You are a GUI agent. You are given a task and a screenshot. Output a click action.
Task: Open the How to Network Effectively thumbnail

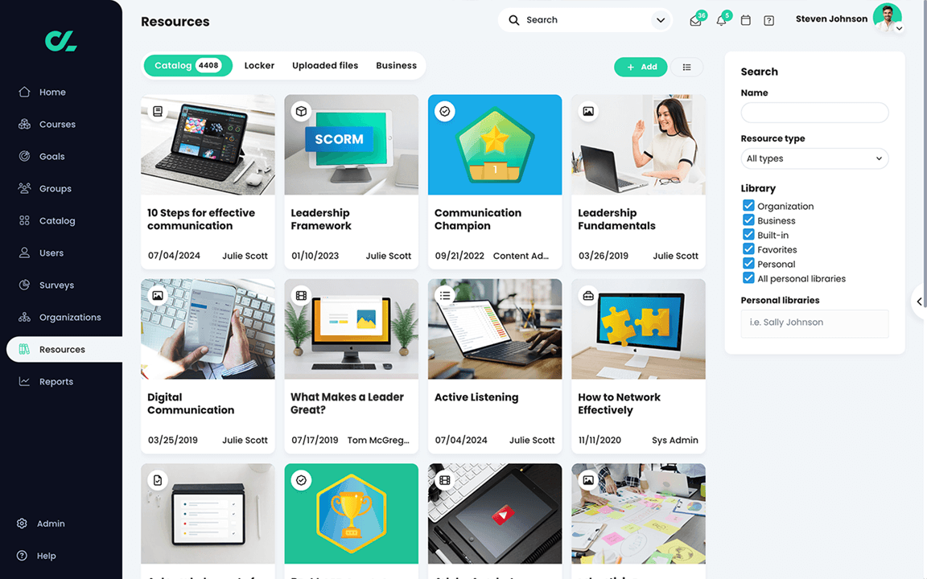point(638,329)
